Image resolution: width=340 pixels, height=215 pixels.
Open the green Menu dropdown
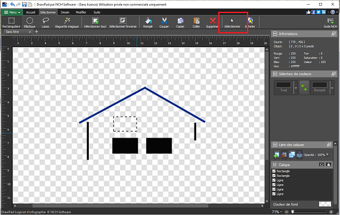(12, 13)
